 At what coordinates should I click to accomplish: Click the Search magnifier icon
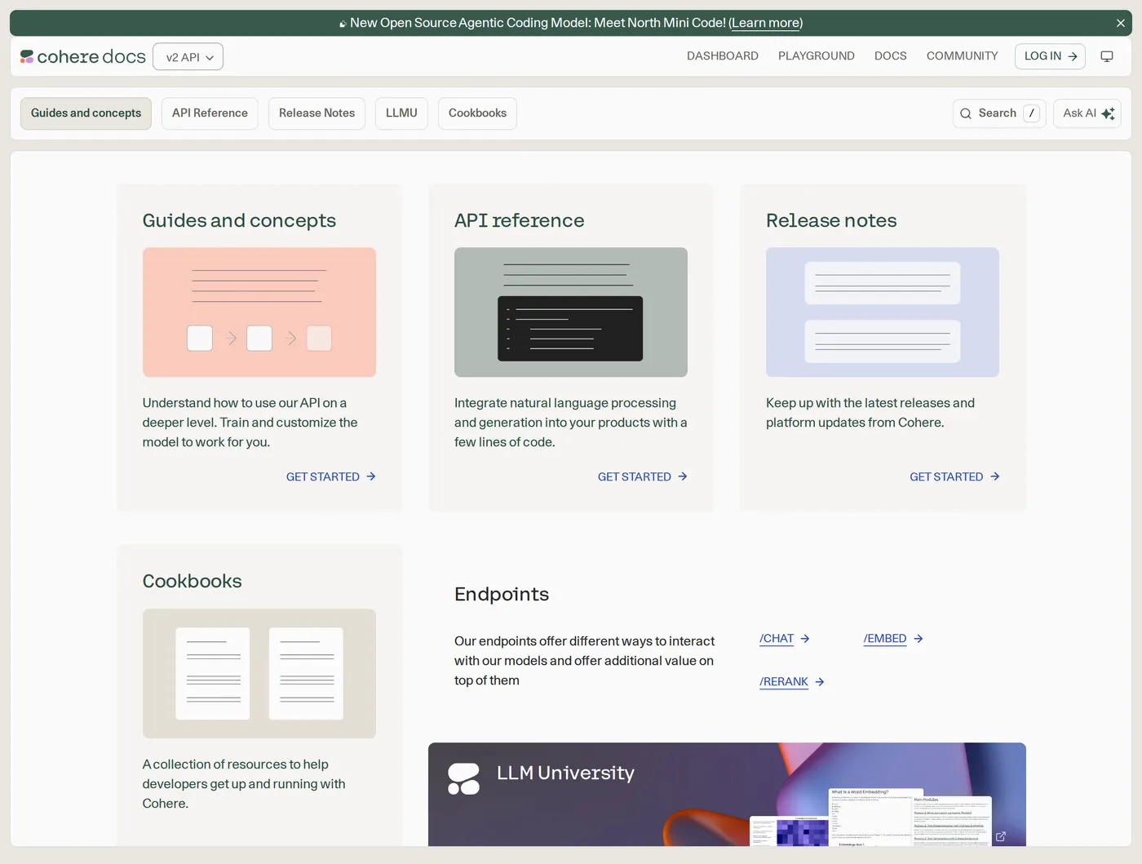click(x=966, y=113)
